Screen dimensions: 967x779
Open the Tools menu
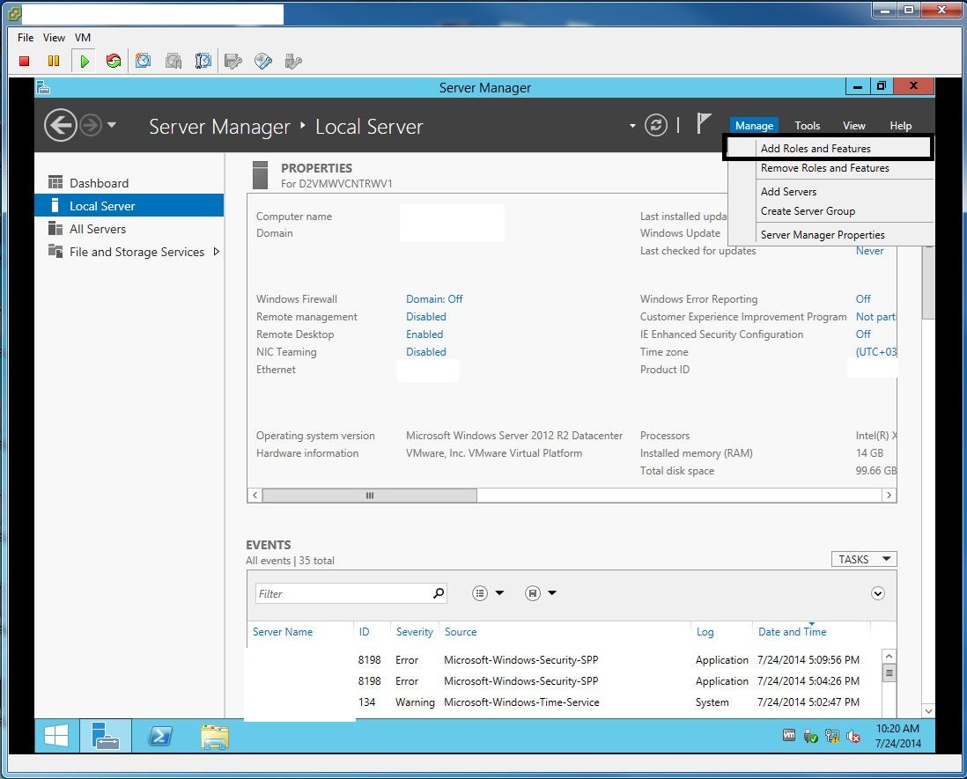click(807, 126)
